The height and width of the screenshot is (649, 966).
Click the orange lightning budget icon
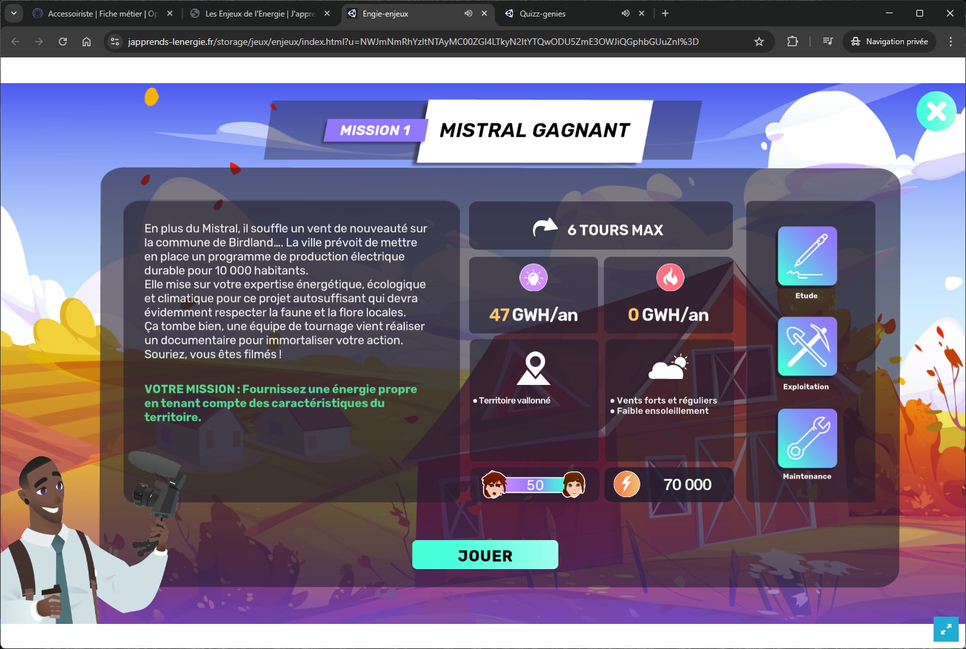626,485
